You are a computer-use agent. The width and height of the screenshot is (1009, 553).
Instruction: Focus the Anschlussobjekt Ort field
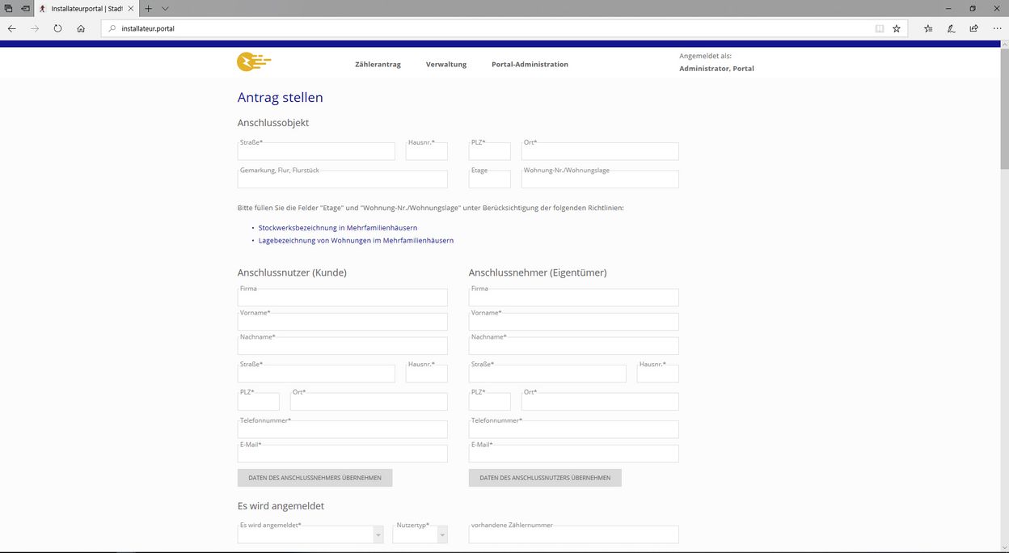600,151
